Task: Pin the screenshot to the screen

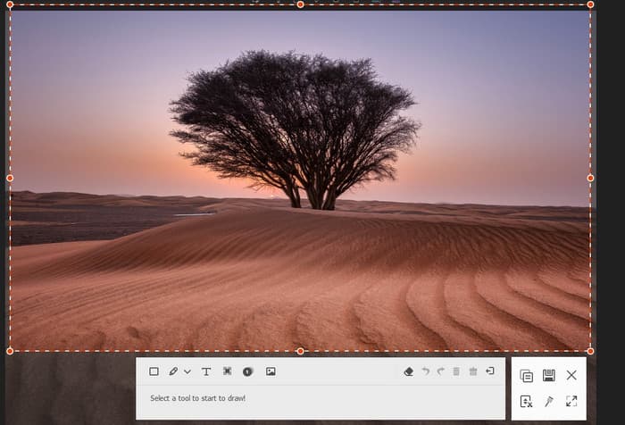Action: tap(549, 402)
